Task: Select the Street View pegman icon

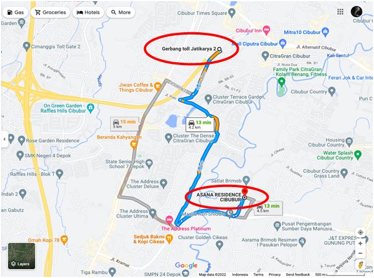Action: click(361, 265)
